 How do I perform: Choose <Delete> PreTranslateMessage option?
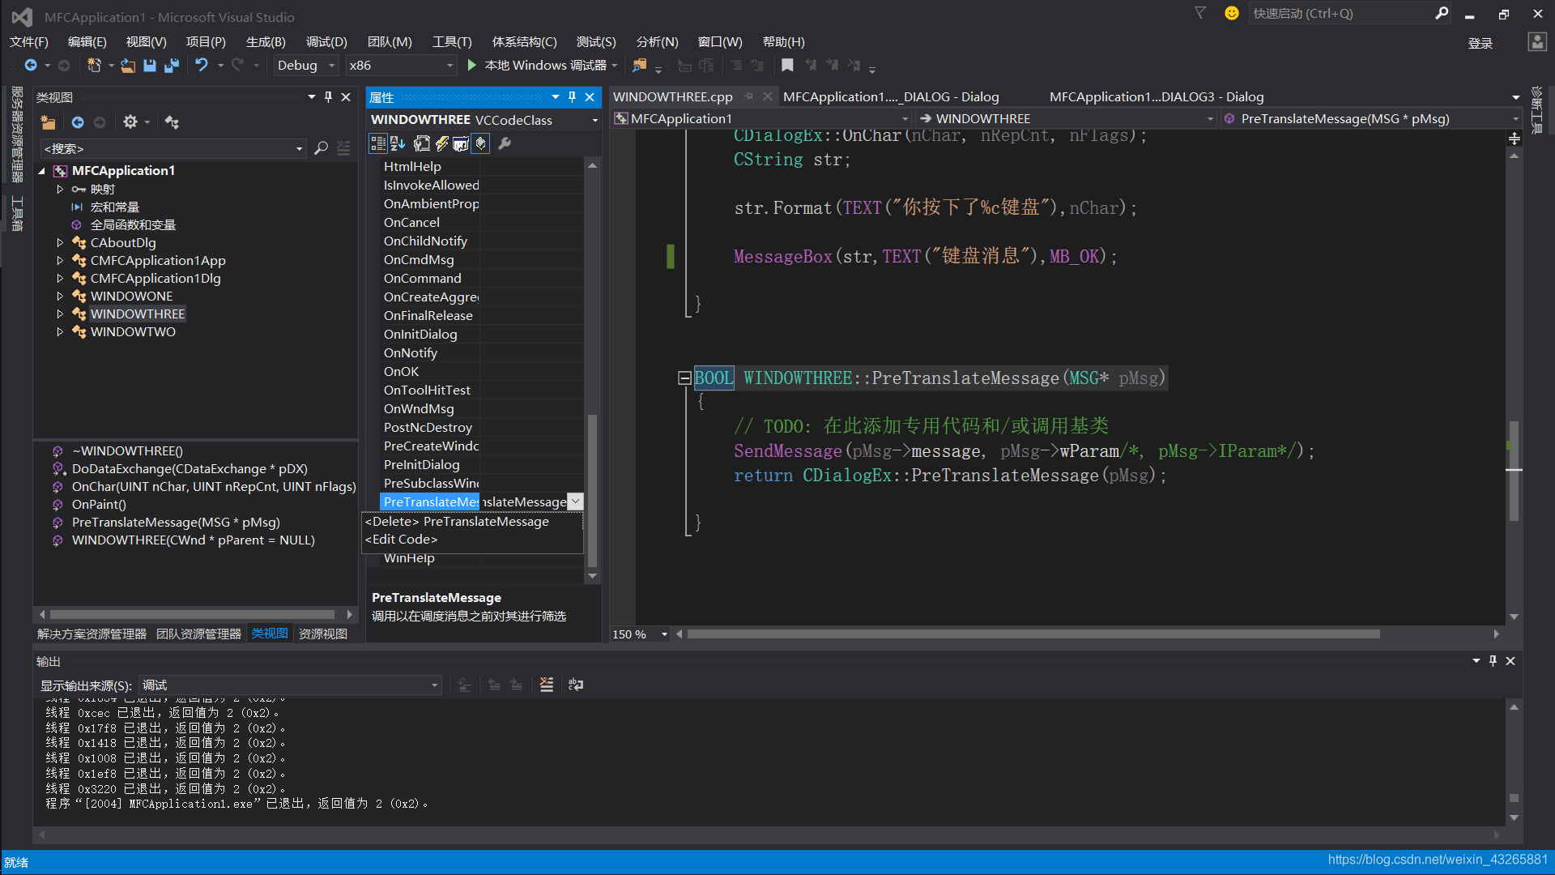458,522
